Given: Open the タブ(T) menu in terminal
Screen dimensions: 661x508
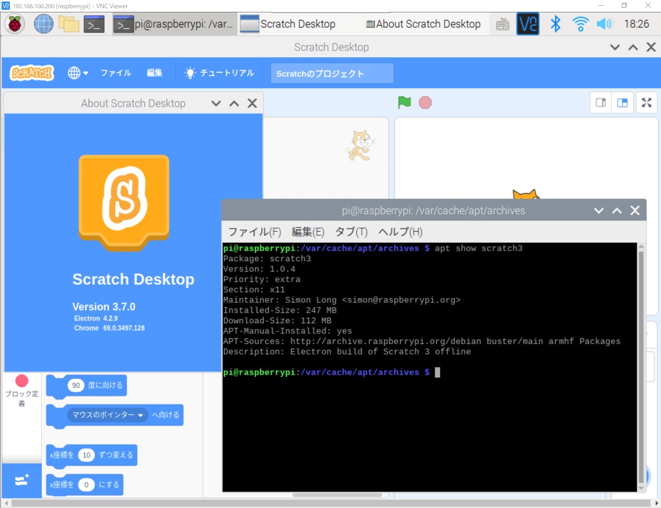Looking at the screenshot, I should click(x=351, y=232).
